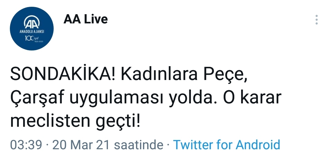Click the word saatinde in timestamp line
The width and height of the screenshot is (333, 160).
[138, 145]
